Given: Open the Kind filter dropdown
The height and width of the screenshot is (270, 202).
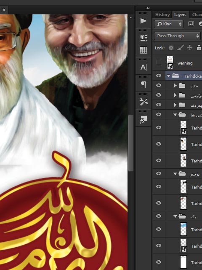Looking at the screenshot, I should tap(169, 24).
